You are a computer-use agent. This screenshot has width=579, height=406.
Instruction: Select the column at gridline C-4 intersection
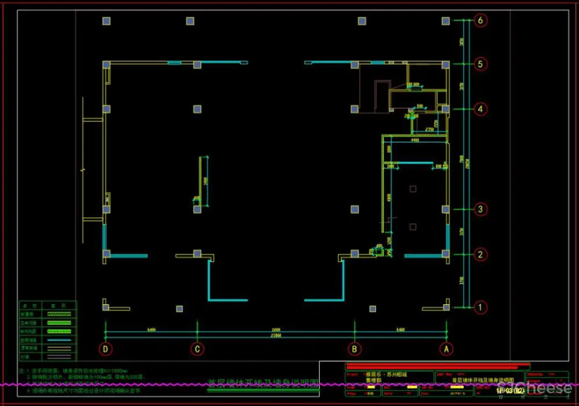197,109
